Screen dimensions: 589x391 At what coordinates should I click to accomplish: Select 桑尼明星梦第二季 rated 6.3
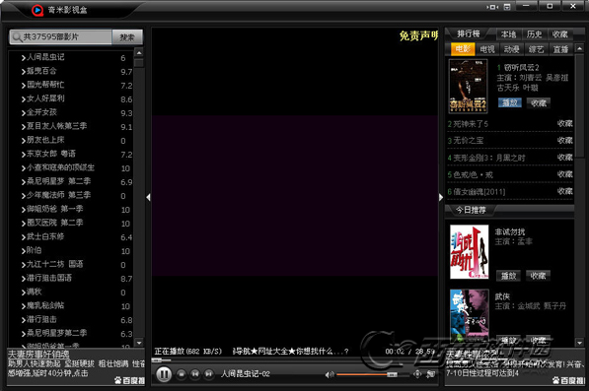point(56,333)
